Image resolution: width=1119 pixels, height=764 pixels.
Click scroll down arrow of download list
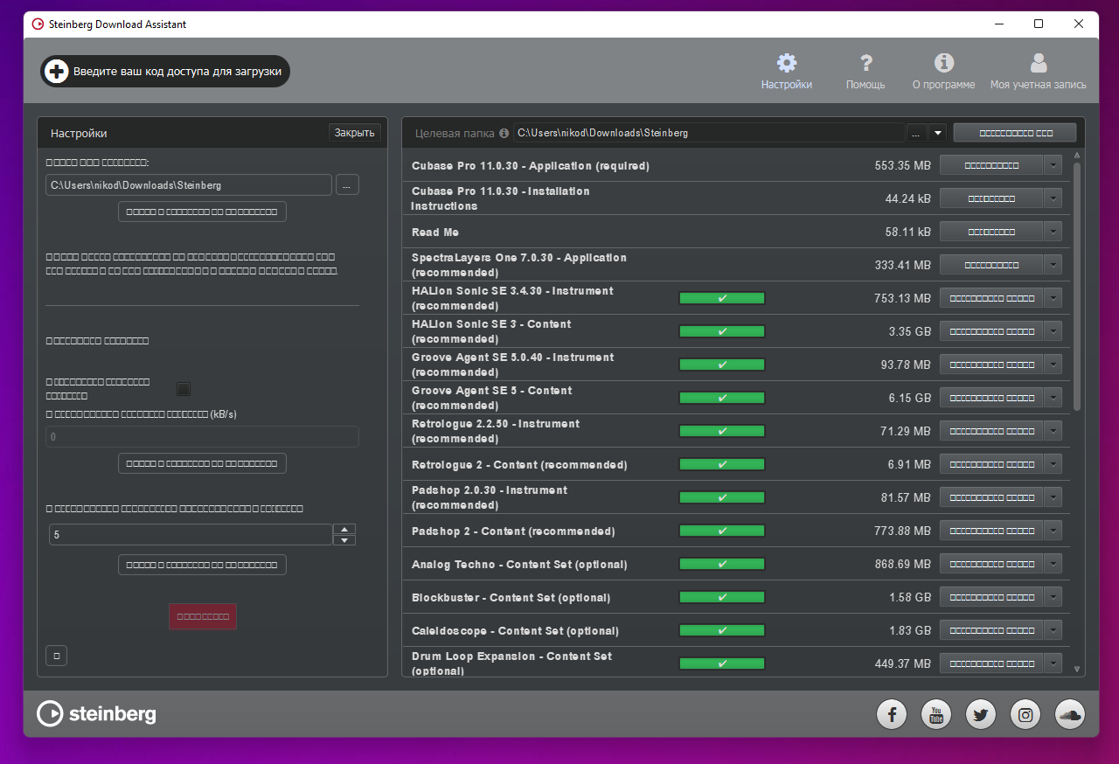tap(1078, 670)
